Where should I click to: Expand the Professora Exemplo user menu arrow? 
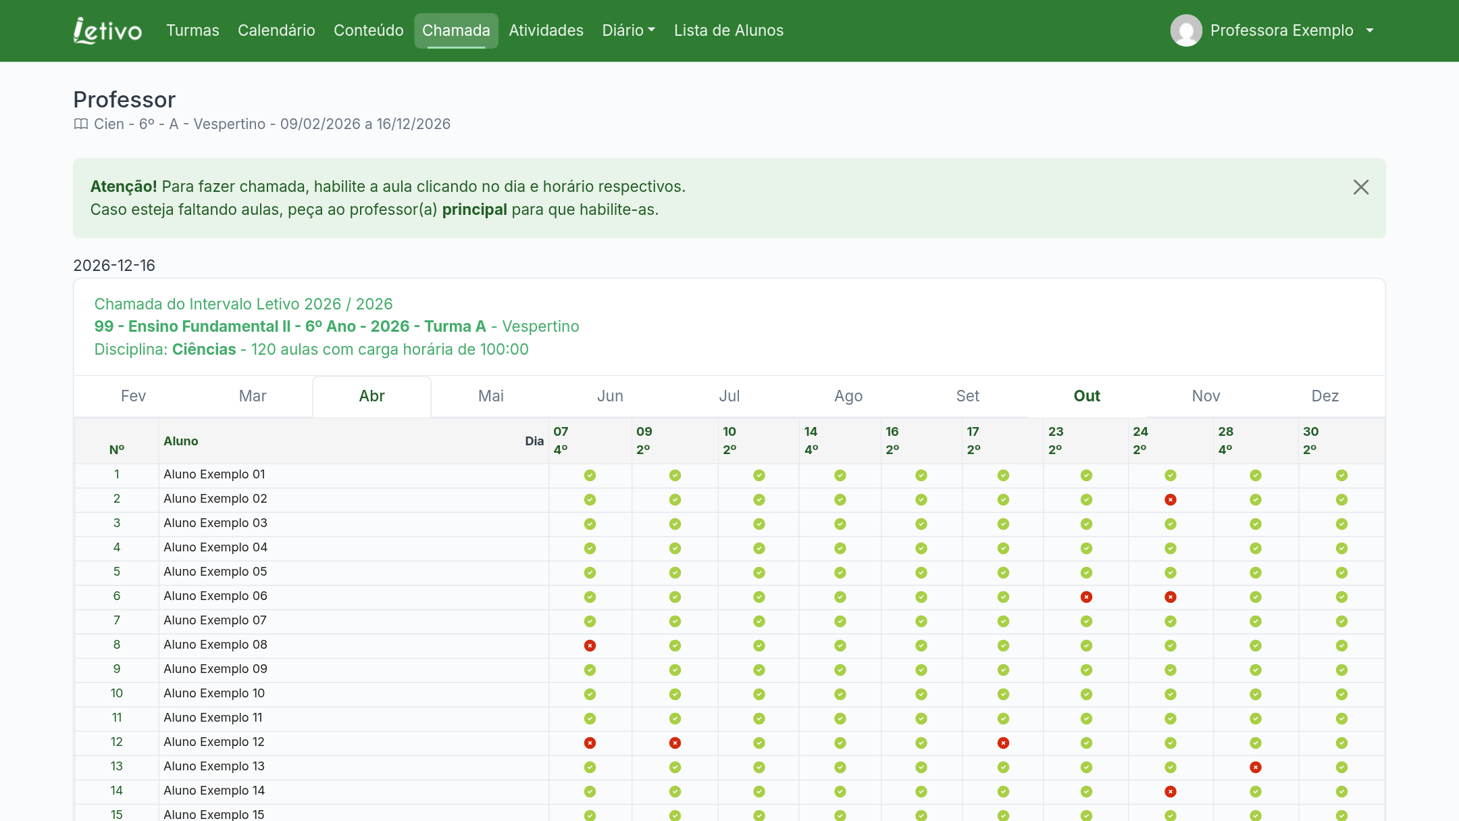(1370, 30)
